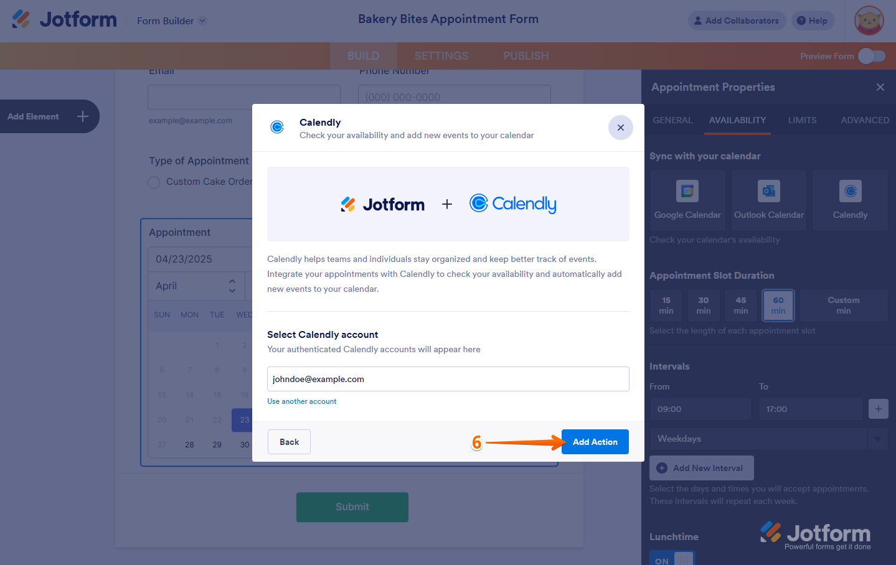Click the Google Calendar sync icon
The width and height of the screenshot is (896, 565).
pos(687,191)
